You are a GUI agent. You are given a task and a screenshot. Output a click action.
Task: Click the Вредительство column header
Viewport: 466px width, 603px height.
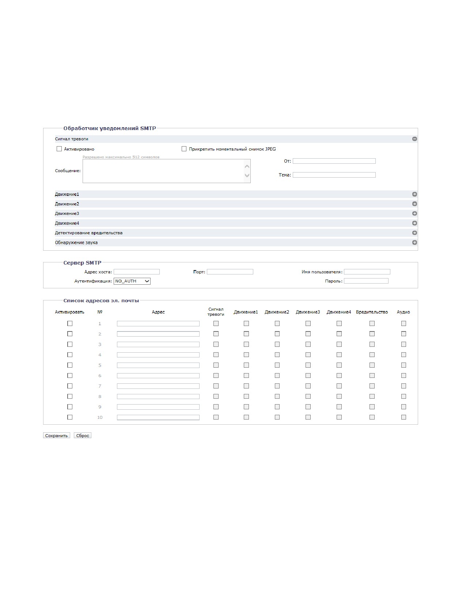pyautogui.click(x=372, y=312)
